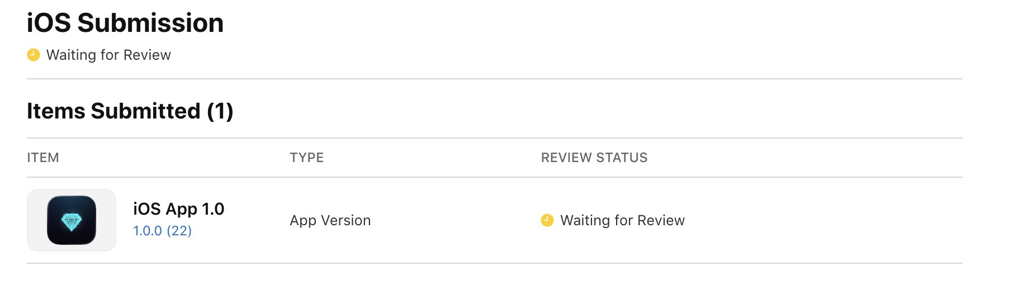
Task: Open the diamond app icon
Action: pos(72,220)
